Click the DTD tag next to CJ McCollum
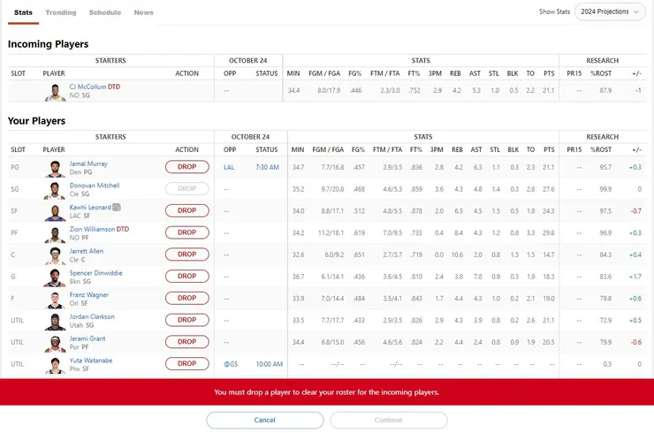 114,87
